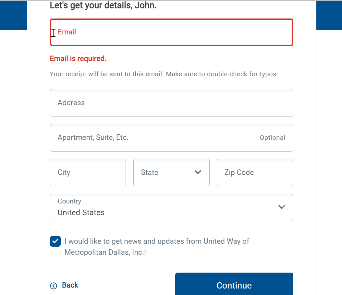Go Back to the previous step
Screen dimensions: 342x295
(x=70, y=285)
